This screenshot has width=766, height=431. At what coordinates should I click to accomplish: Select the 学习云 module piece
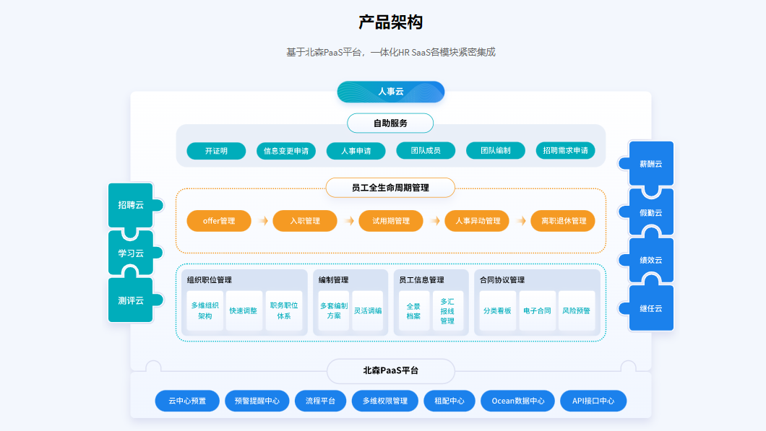pyautogui.click(x=130, y=253)
